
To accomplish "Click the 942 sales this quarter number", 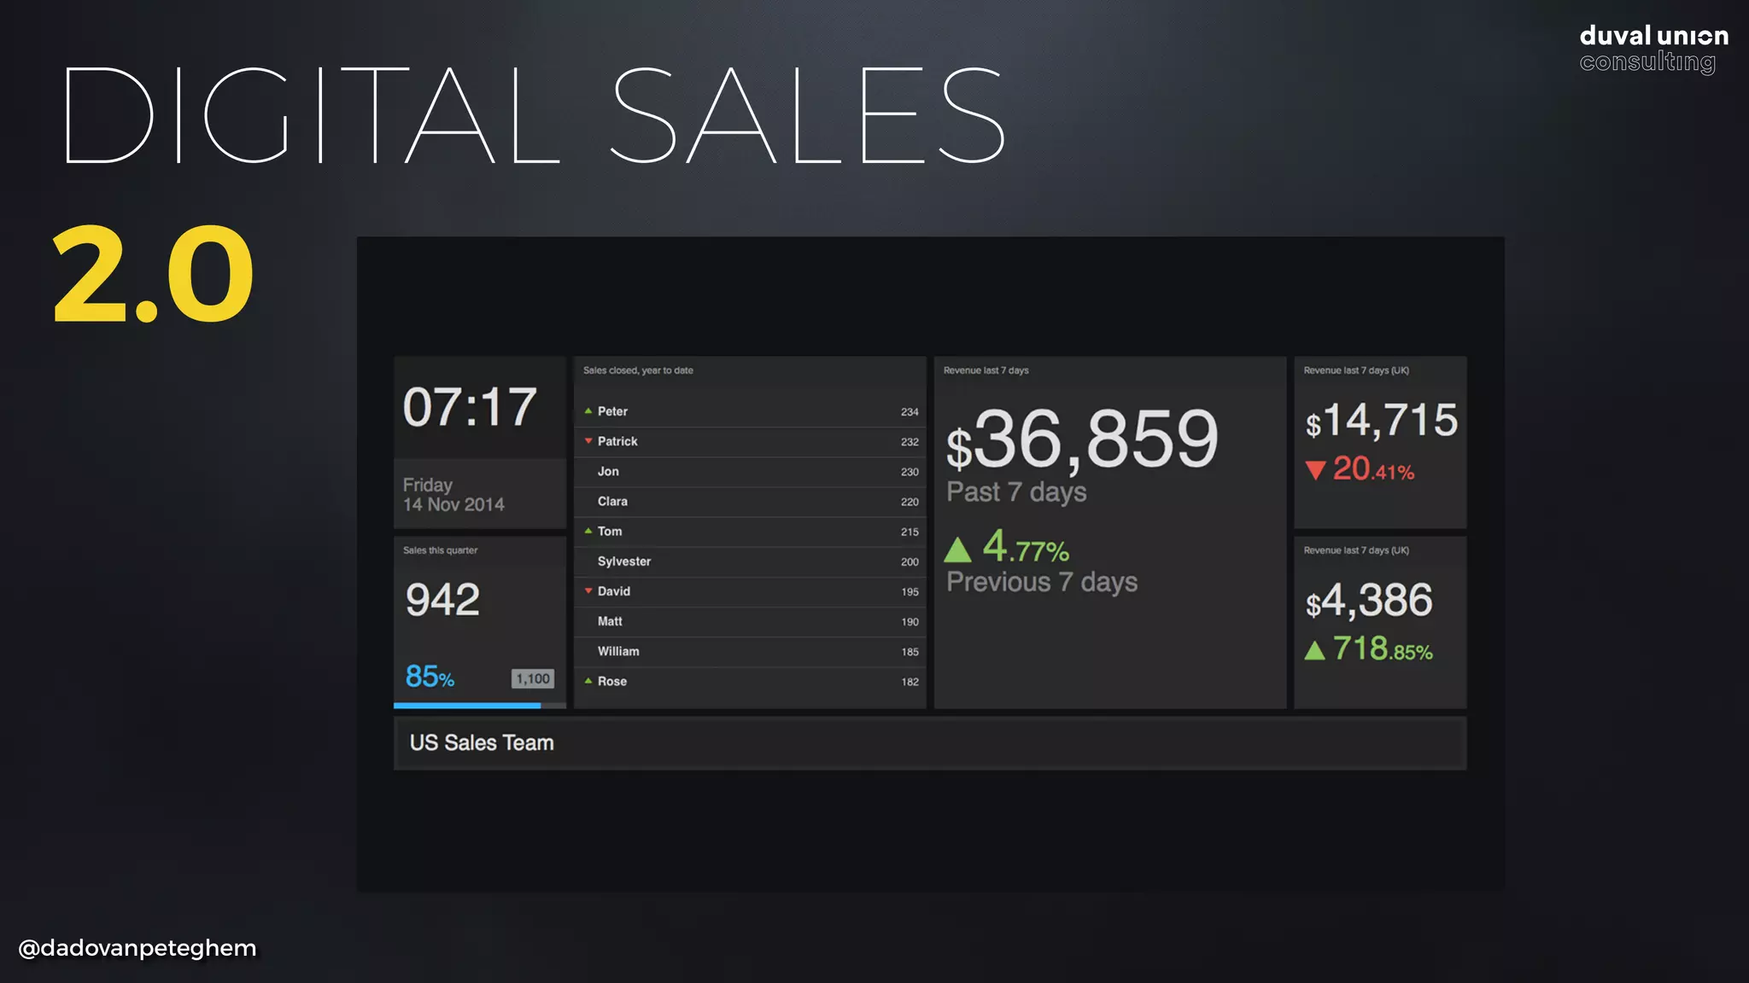I will click(442, 600).
